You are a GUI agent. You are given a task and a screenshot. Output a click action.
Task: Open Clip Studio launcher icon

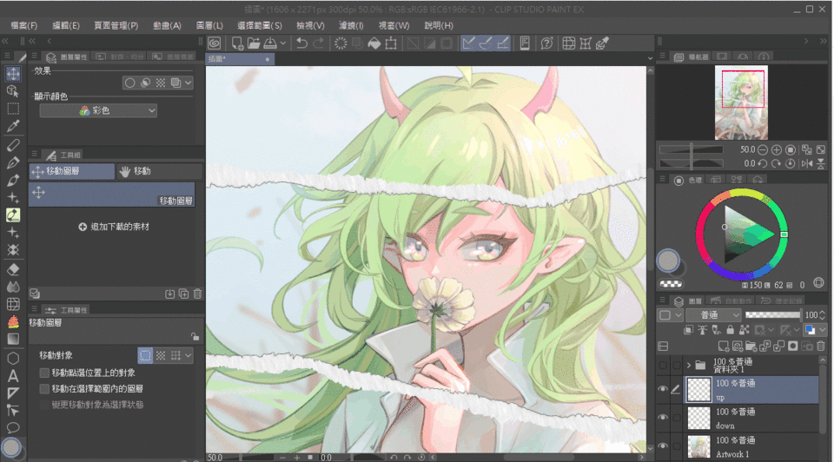[x=215, y=43]
